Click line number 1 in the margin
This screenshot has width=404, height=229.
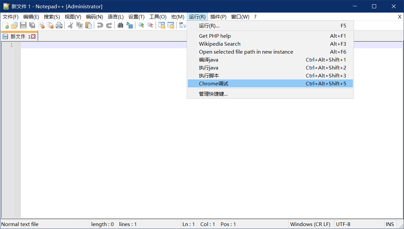coord(11,45)
